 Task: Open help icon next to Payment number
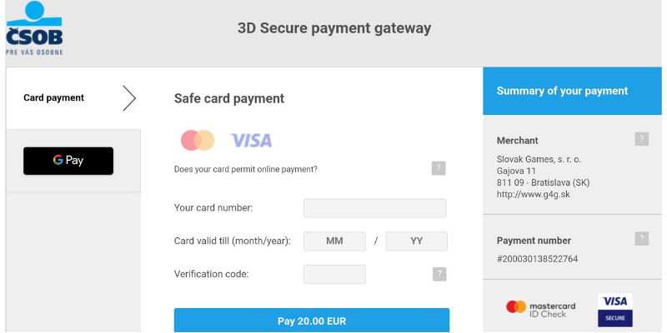(641, 239)
